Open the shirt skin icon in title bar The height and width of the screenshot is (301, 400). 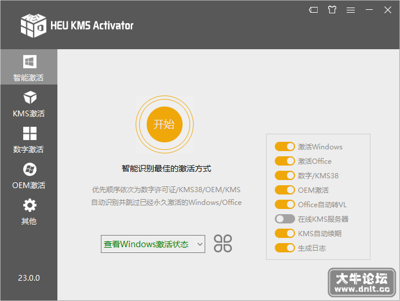[x=332, y=10]
